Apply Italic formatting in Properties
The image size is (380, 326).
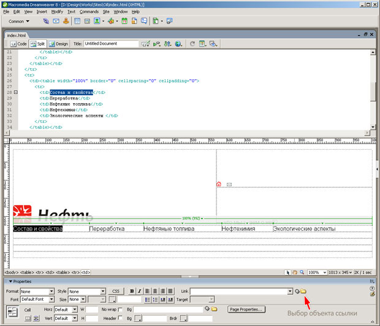139,291
